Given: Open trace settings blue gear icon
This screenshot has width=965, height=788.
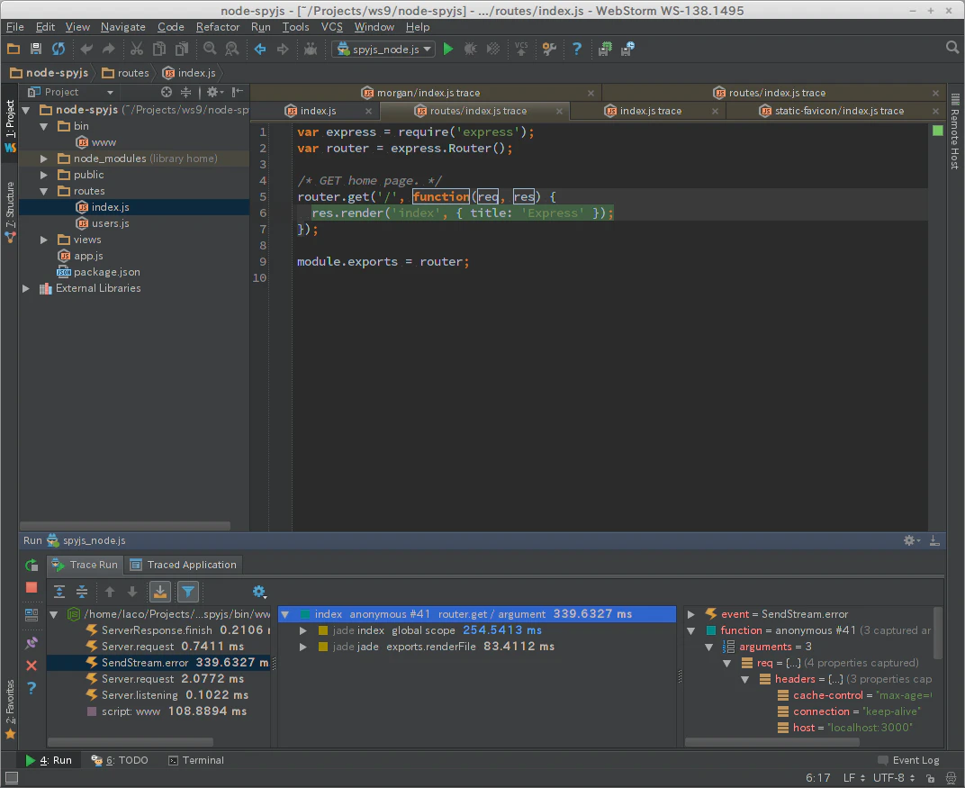Looking at the screenshot, I should pyautogui.click(x=260, y=592).
